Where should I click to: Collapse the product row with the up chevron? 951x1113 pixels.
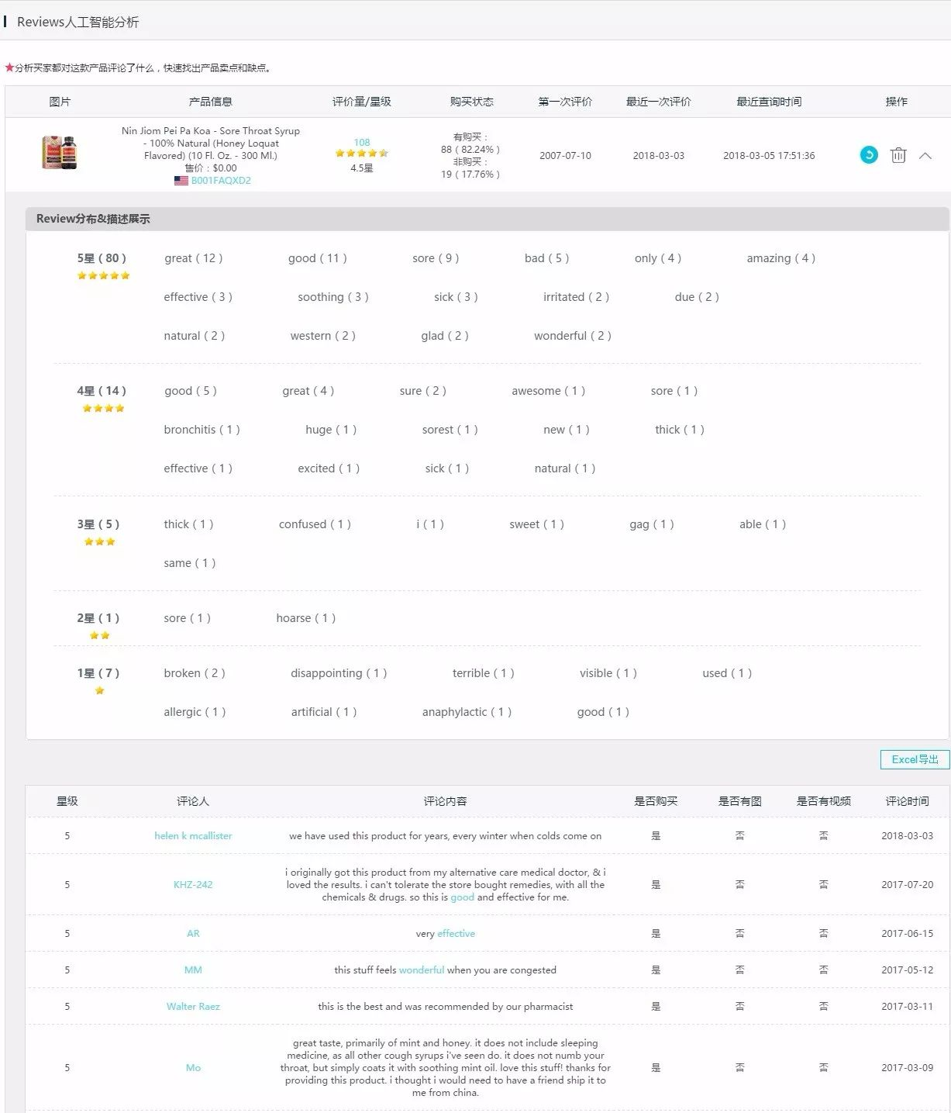[926, 155]
